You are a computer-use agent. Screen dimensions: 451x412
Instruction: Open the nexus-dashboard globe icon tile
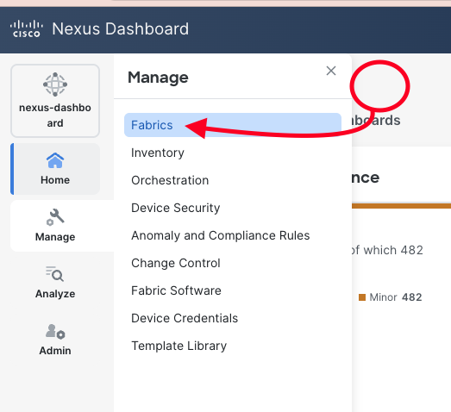(55, 101)
